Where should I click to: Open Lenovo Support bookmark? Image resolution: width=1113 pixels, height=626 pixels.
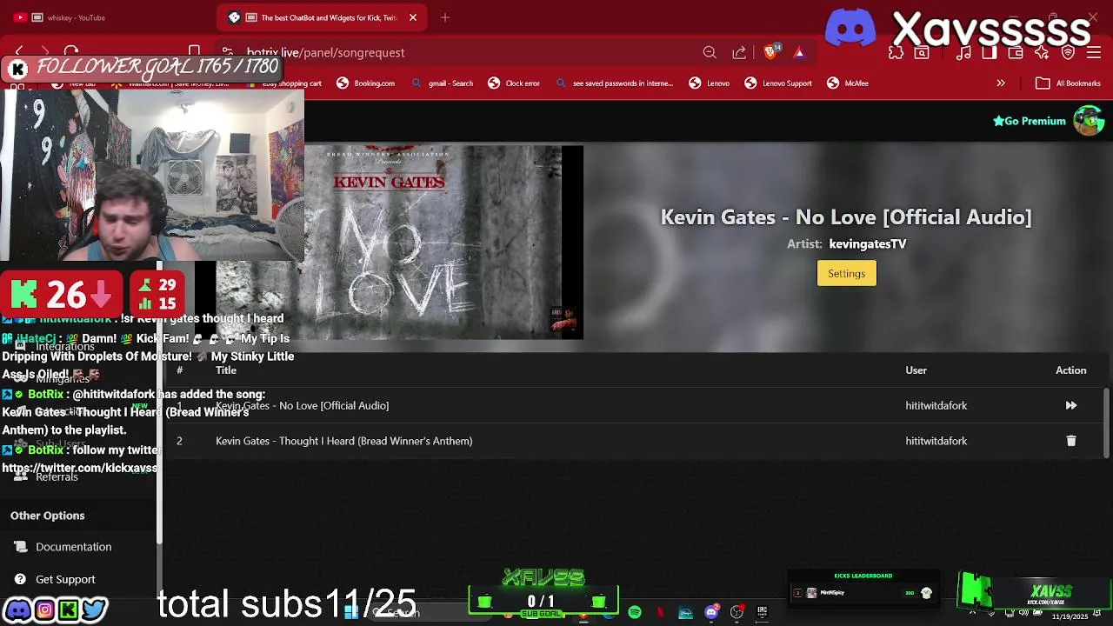click(778, 83)
